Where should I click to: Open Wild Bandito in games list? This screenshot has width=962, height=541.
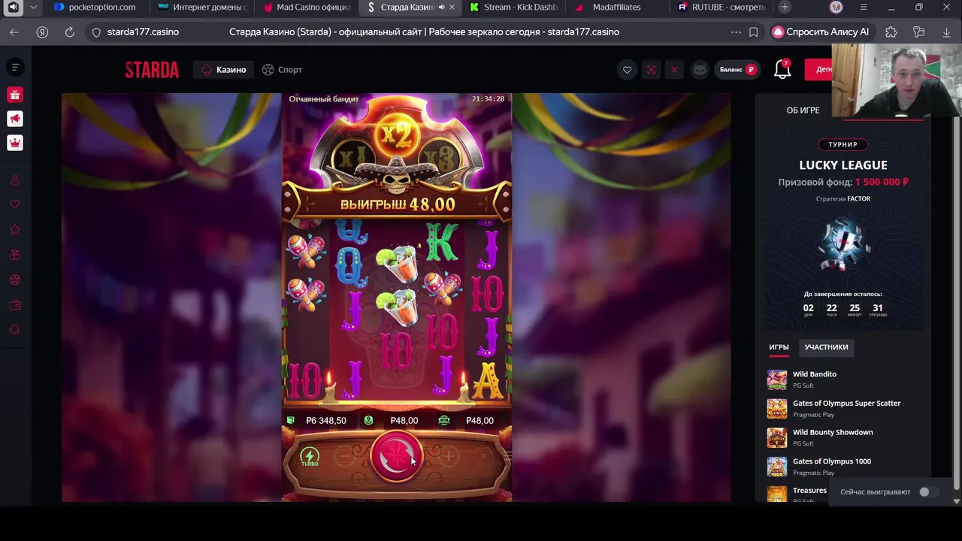(815, 374)
